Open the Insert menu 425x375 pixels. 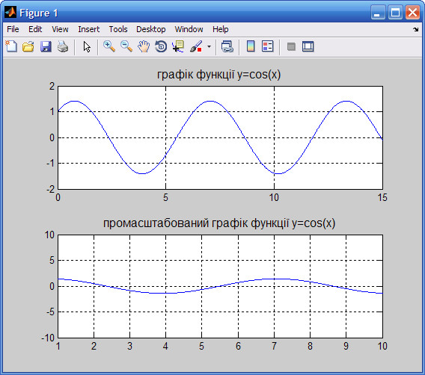(88, 29)
